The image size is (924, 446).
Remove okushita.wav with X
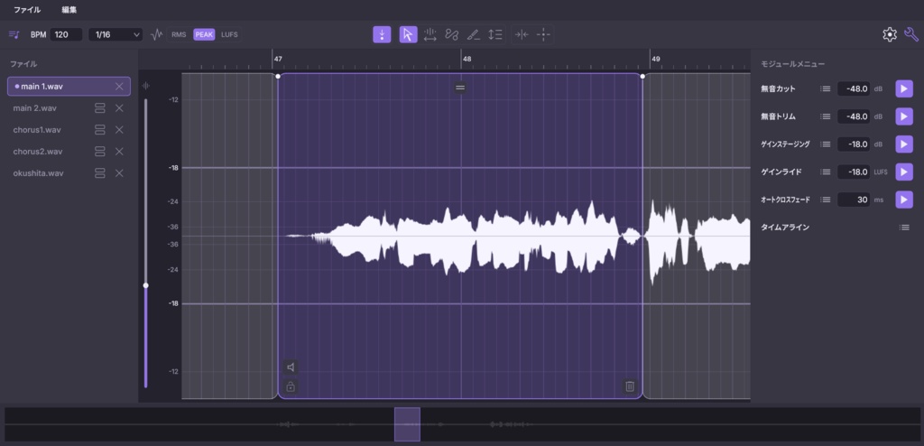coord(120,173)
